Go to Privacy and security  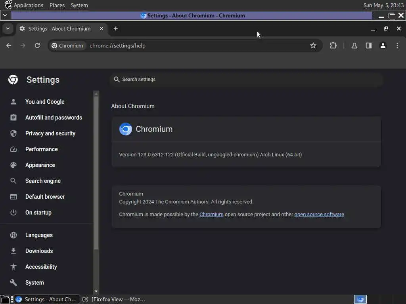[x=50, y=133]
